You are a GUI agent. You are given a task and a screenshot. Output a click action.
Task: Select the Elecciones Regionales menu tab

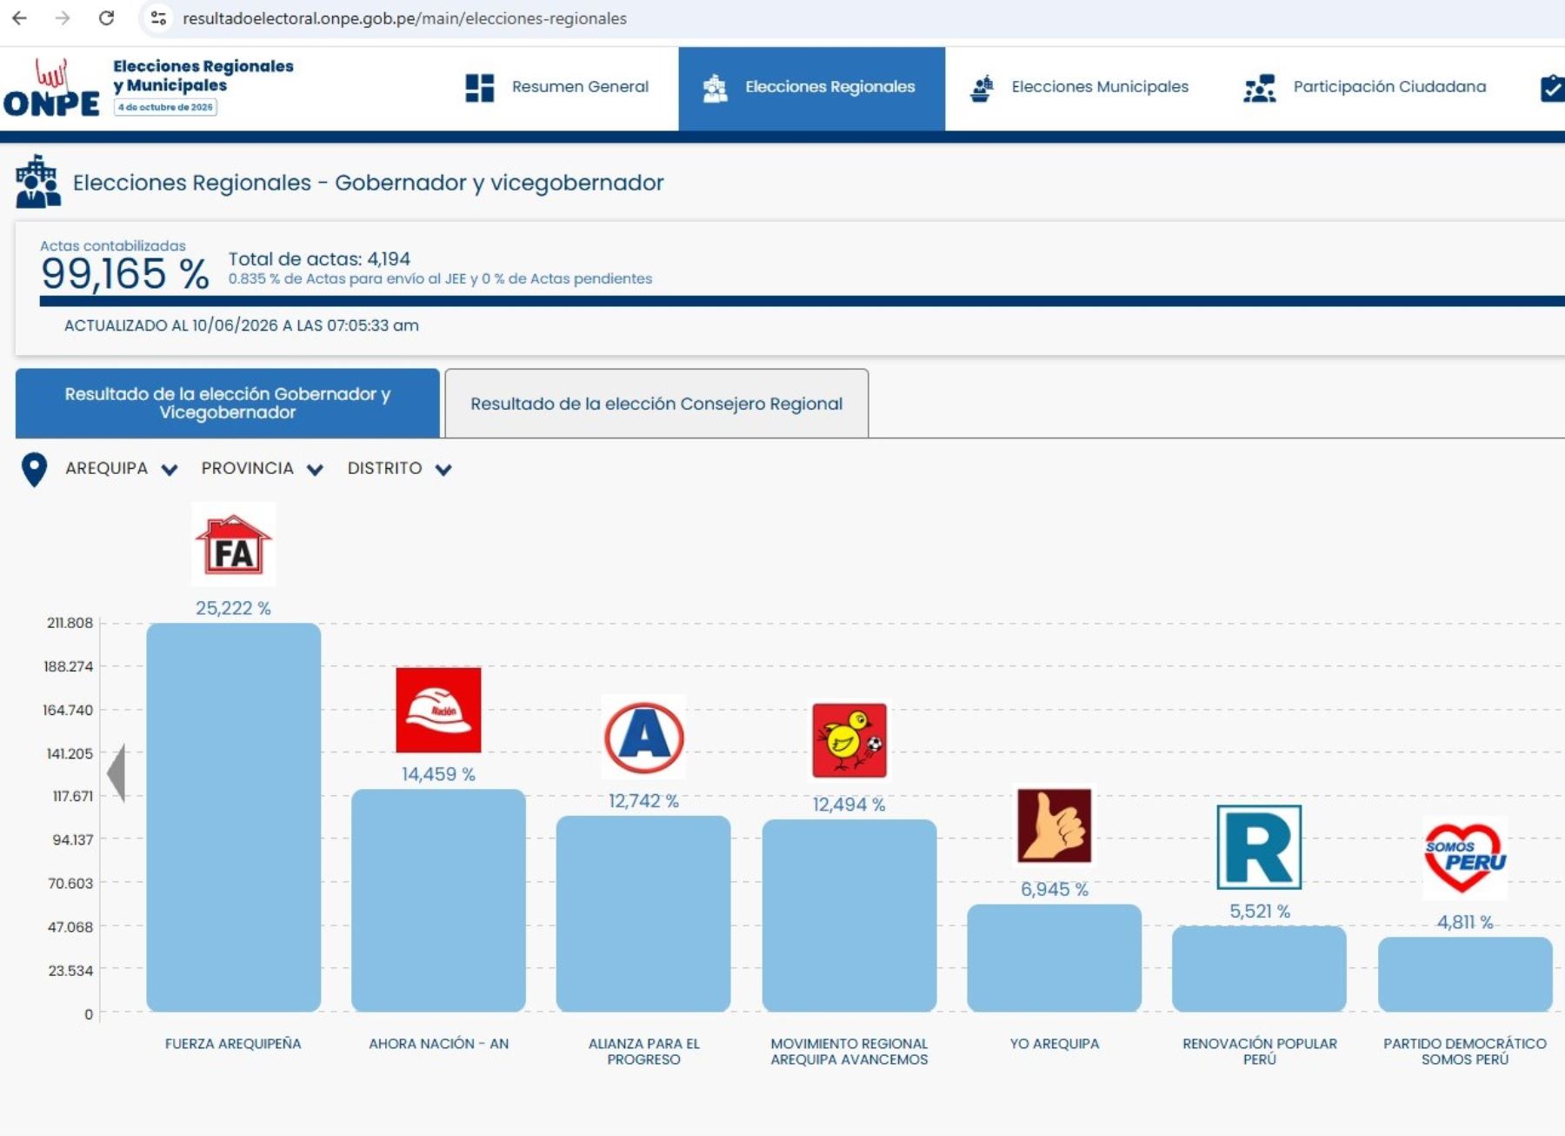(812, 89)
